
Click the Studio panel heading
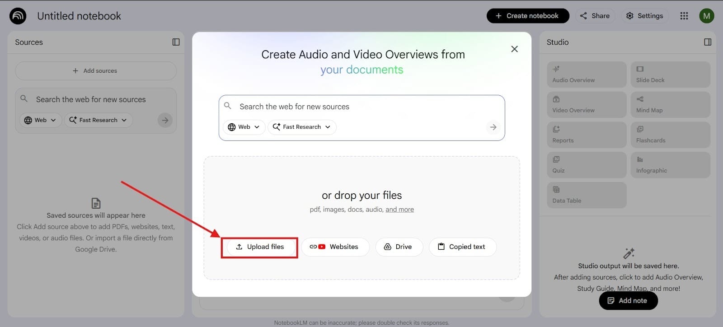[558, 42]
